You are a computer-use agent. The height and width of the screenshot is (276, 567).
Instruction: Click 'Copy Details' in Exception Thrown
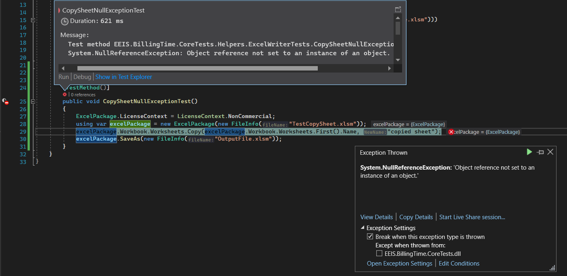pyautogui.click(x=416, y=217)
